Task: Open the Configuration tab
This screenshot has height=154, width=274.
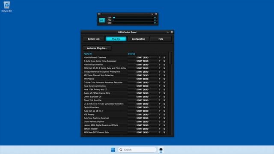Action: (x=138, y=39)
